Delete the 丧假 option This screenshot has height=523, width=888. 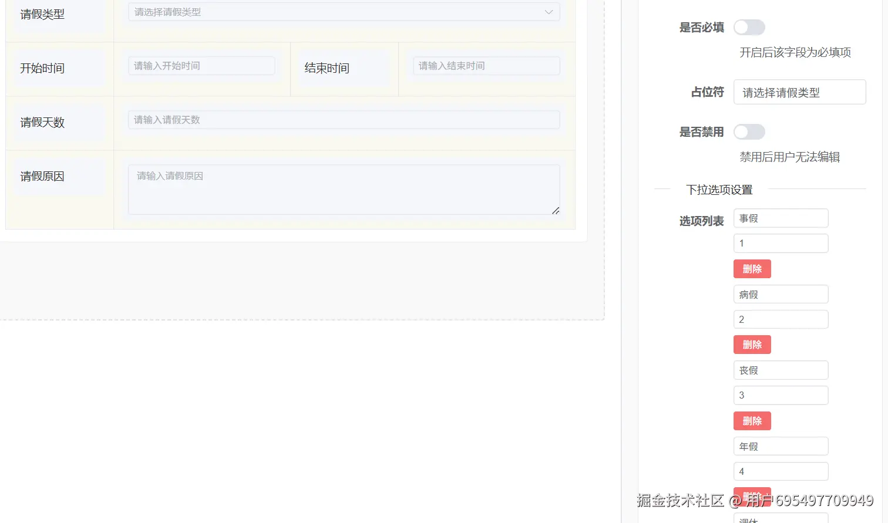click(x=752, y=421)
